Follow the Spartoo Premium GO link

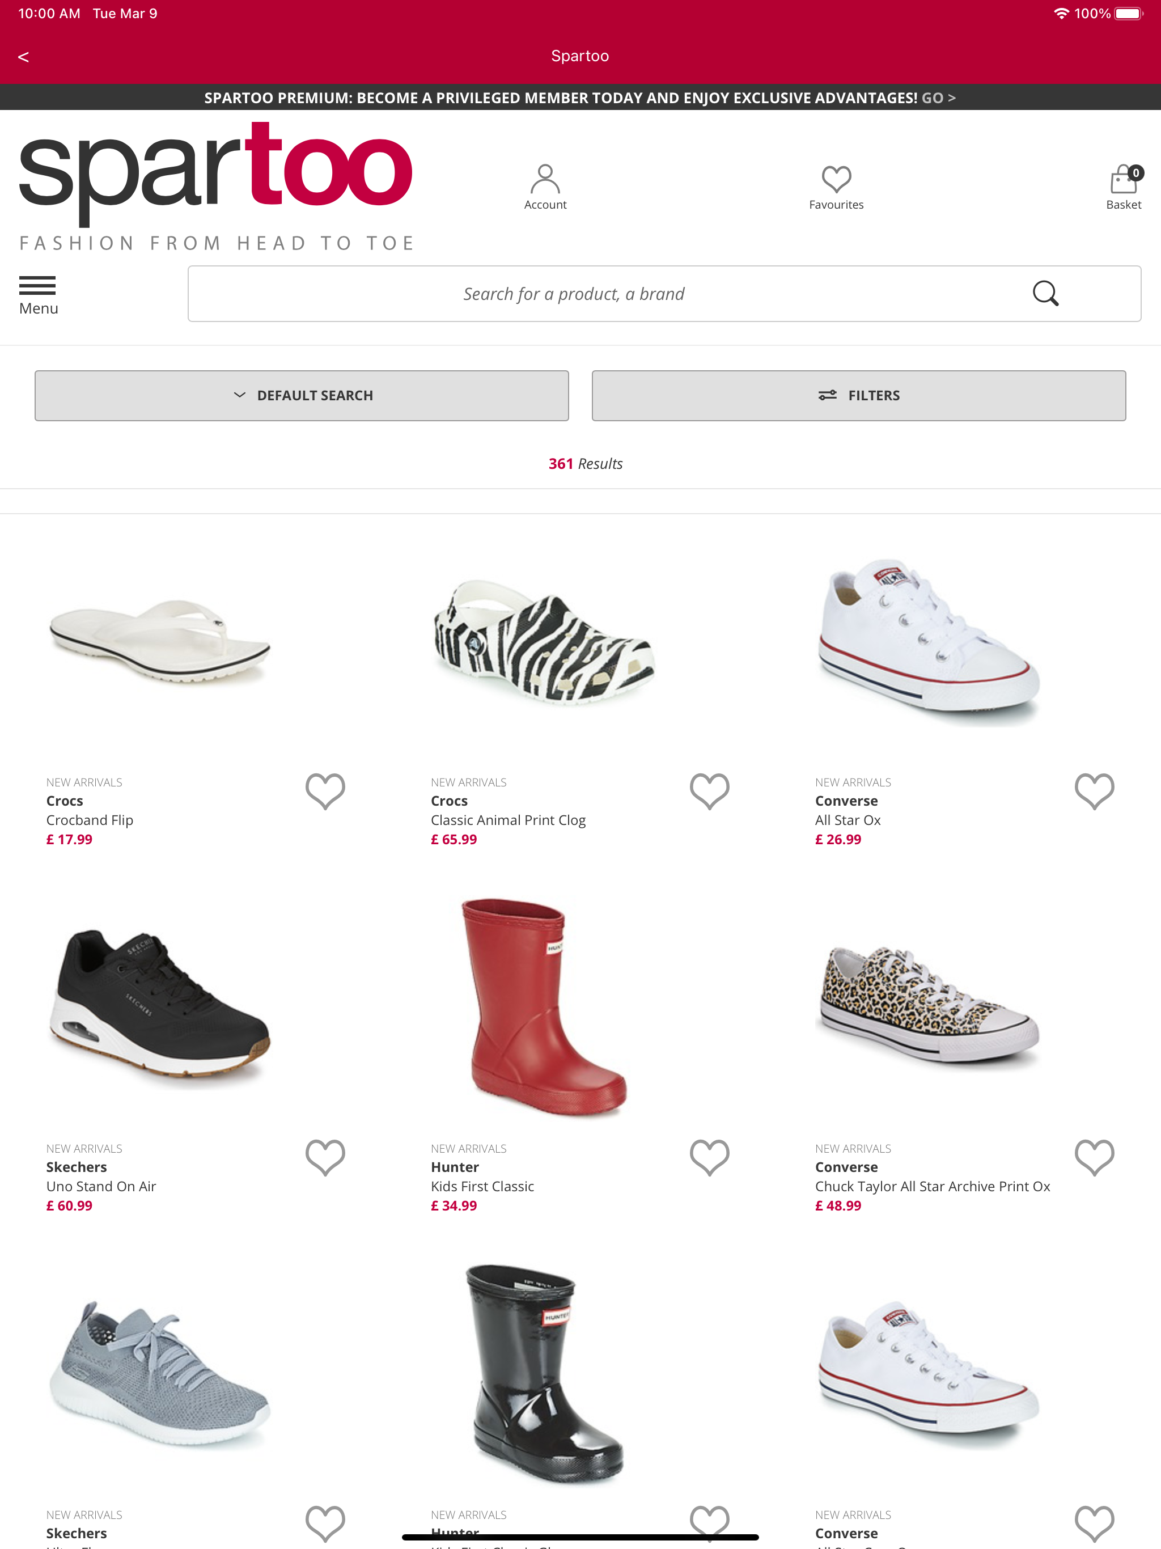pos(938,98)
